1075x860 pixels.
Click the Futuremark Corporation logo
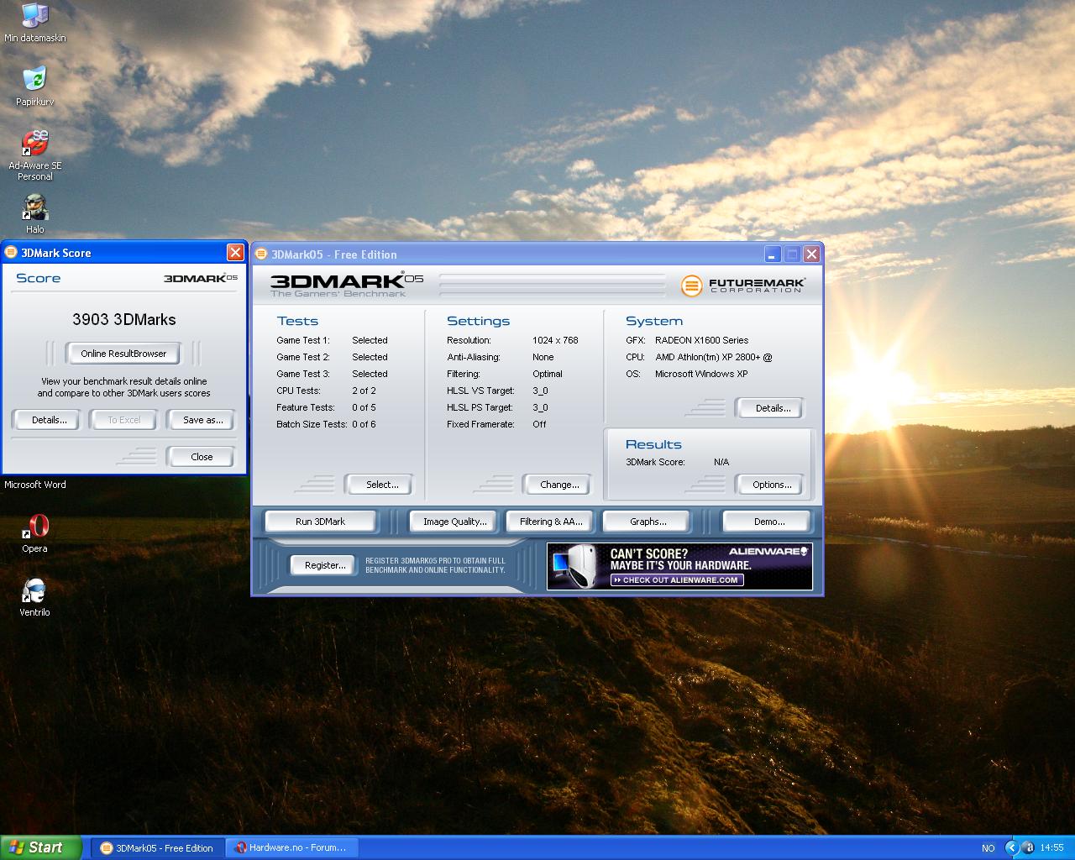742,286
